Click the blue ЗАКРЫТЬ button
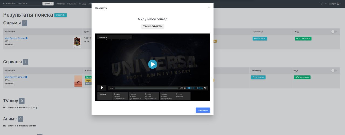 coord(203,110)
